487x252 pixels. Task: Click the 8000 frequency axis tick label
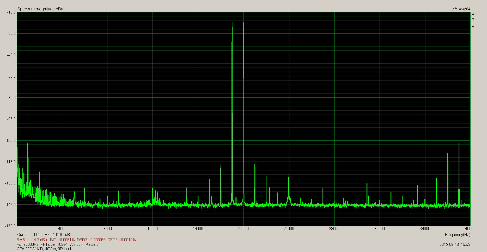point(107,229)
